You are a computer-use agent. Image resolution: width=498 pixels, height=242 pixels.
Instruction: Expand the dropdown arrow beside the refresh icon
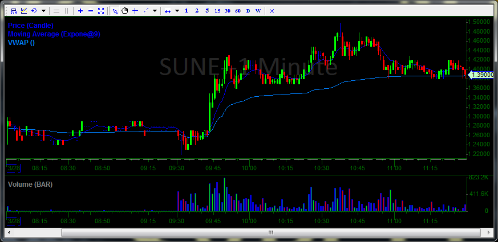(x=43, y=11)
